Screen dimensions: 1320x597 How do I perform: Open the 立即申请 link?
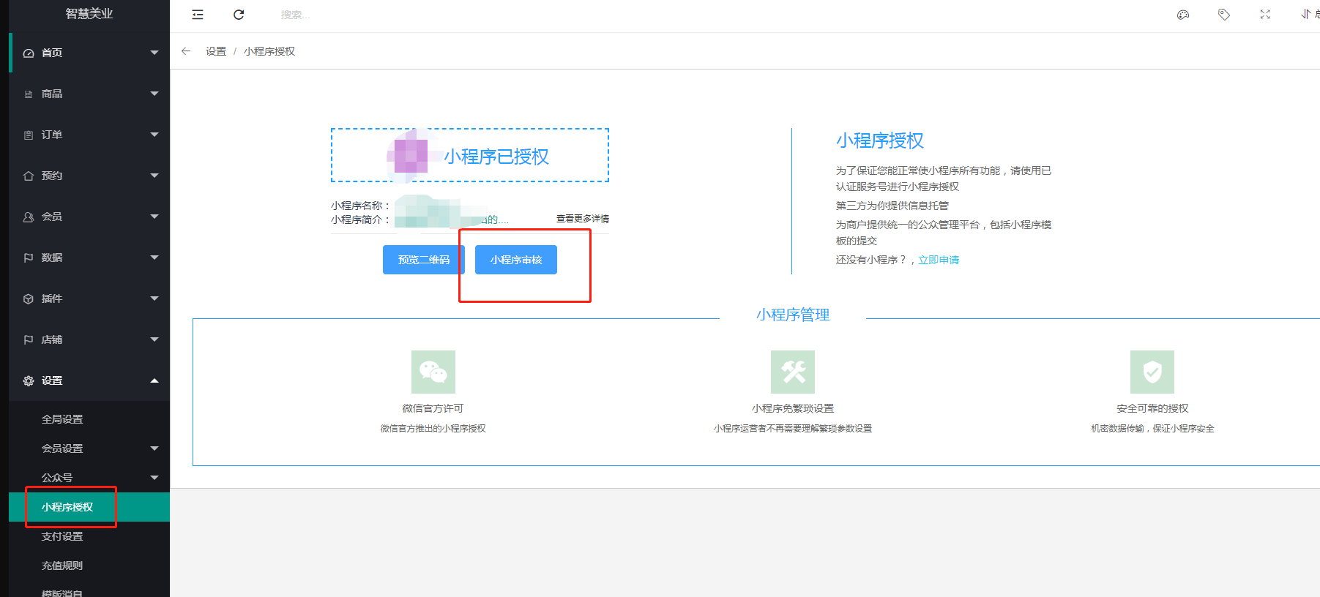point(939,260)
